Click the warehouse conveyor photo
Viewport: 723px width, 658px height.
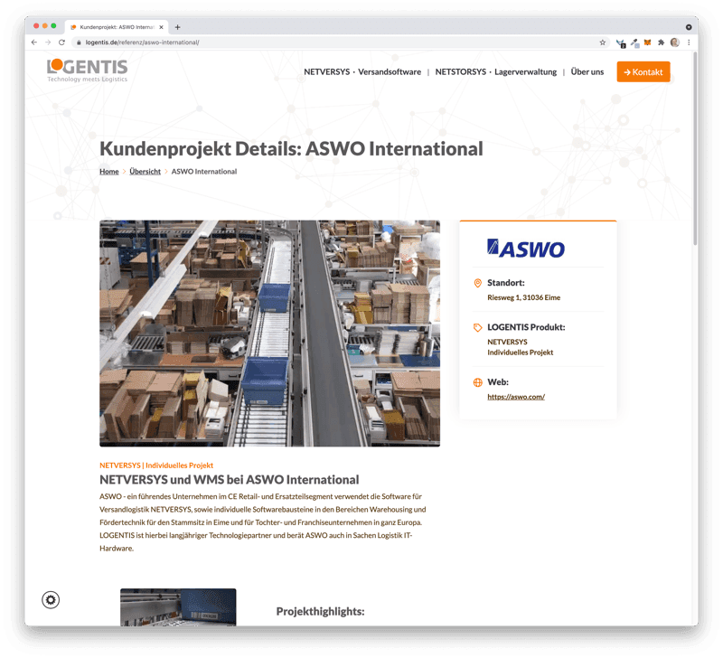(269, 334)
